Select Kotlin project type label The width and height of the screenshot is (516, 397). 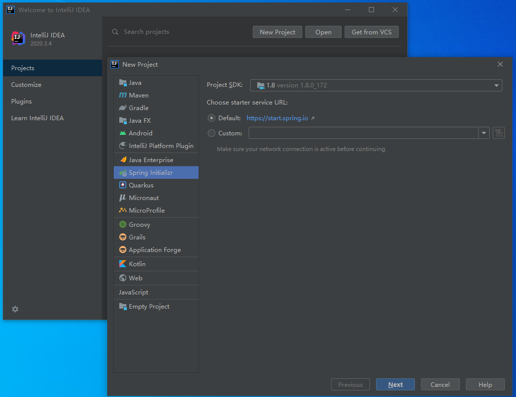point(137,264)
